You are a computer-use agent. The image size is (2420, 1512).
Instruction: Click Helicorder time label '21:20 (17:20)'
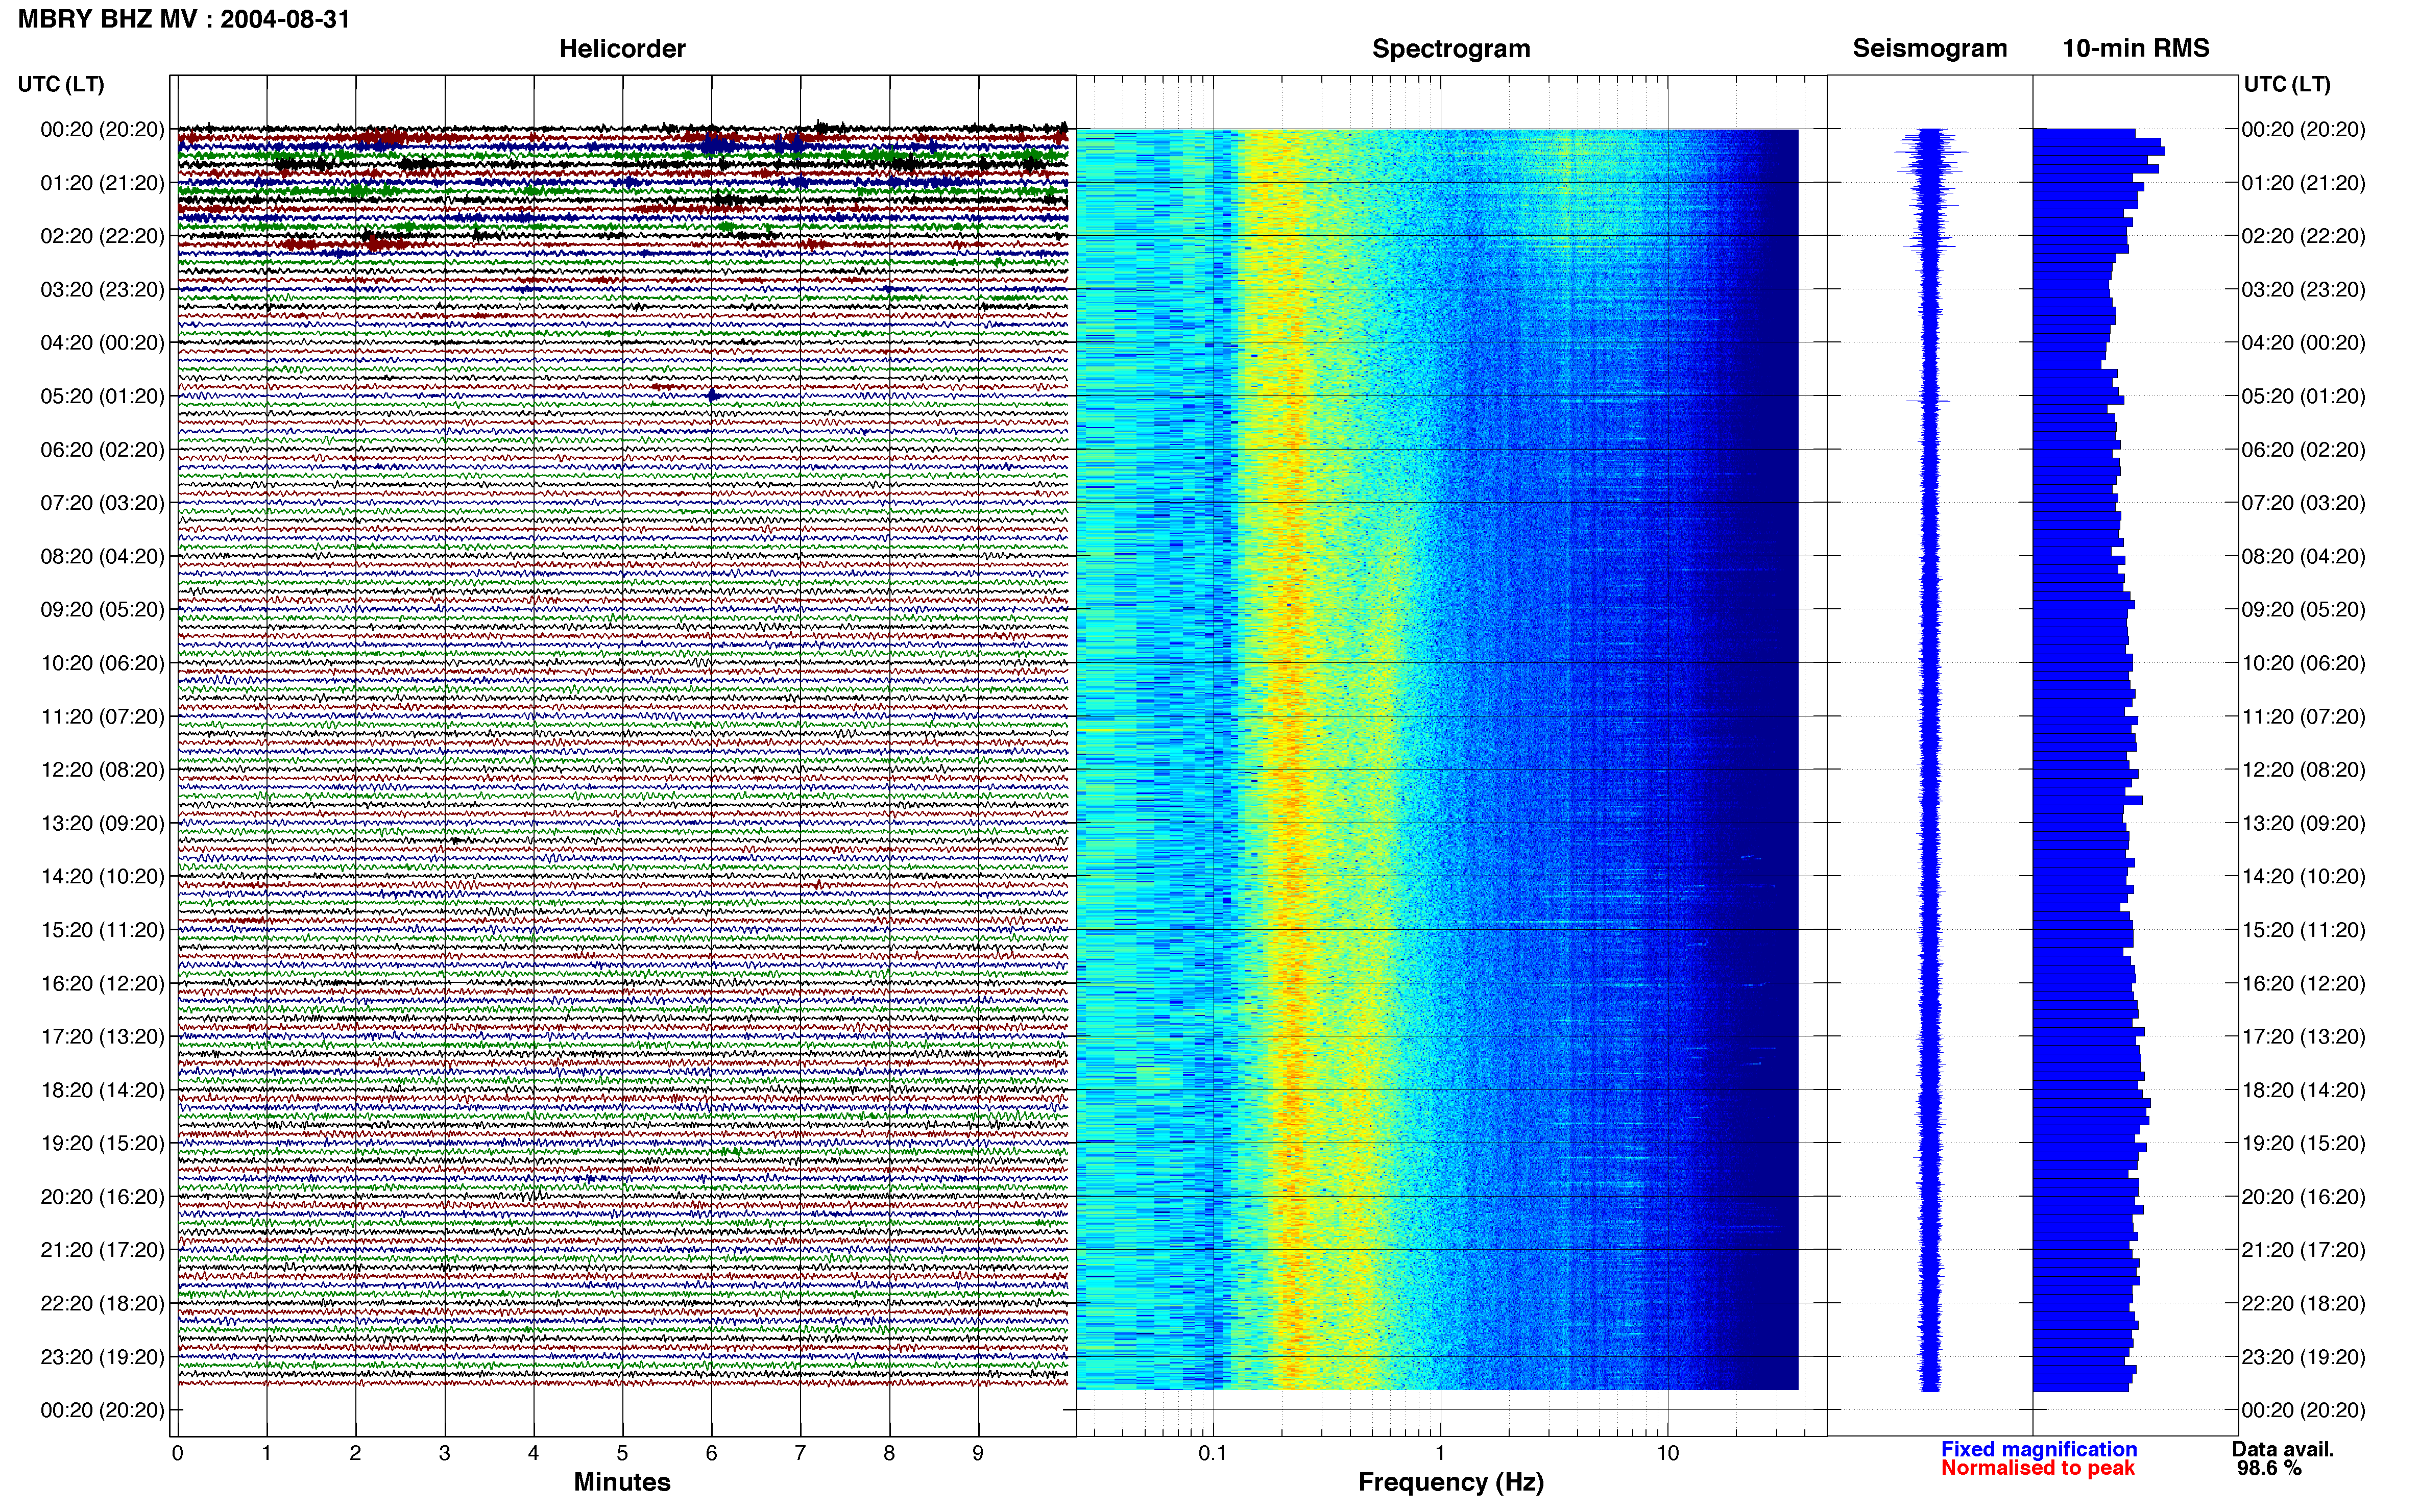point(102,1250)
